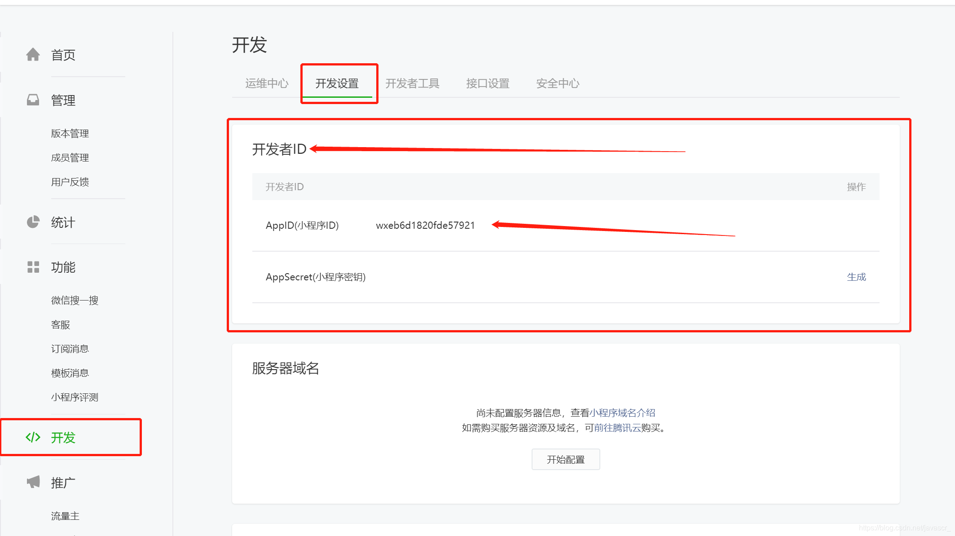Open the 首页 home menu item
The width and height of the screenshot is (955, 536).
point(63,55)
